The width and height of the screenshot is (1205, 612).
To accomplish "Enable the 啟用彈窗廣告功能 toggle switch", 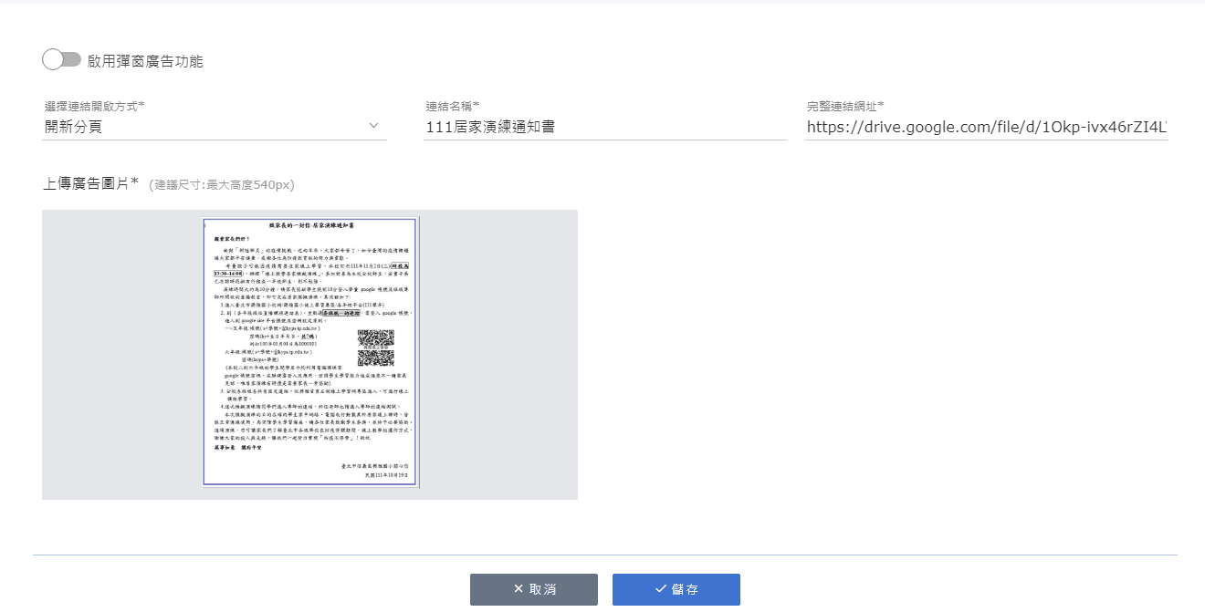I will point(61,60).
